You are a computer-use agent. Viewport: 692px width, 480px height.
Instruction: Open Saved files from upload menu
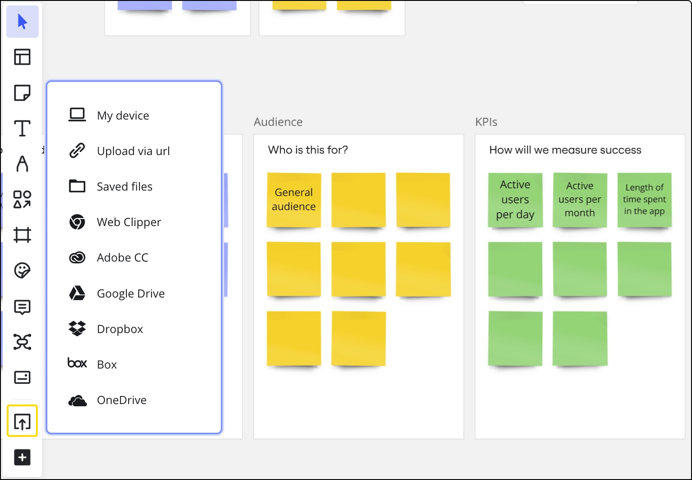124,187
